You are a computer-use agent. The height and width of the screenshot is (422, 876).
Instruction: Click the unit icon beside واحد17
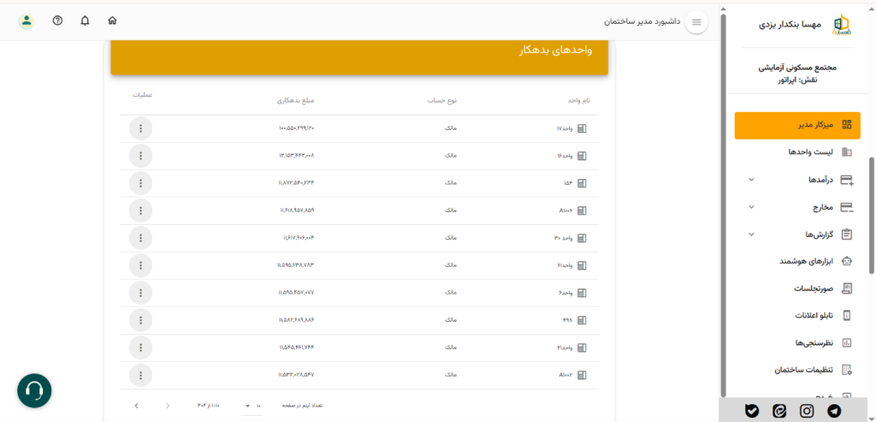582,129
